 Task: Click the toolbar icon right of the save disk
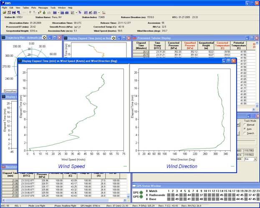18,13
